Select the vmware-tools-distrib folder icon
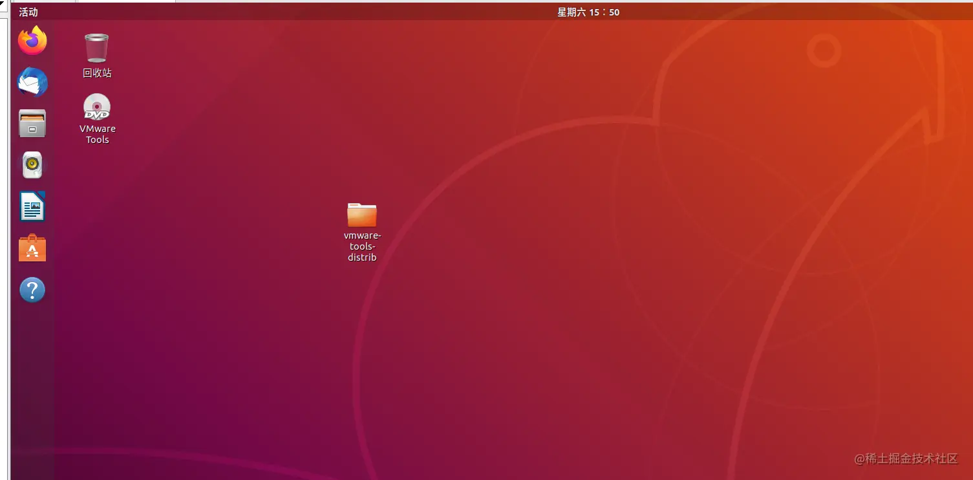This screenshot has width=973, height=480. (x=362, y=215)
